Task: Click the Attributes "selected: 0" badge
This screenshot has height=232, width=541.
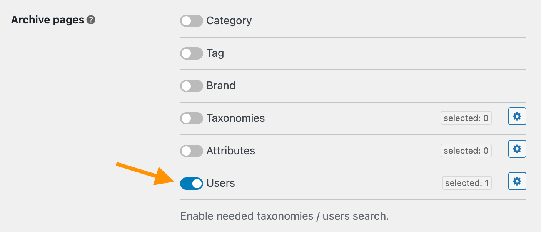Action: [x=466, y=151]
